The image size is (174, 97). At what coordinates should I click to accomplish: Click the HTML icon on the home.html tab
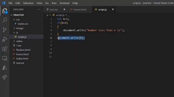coord(71,10)
